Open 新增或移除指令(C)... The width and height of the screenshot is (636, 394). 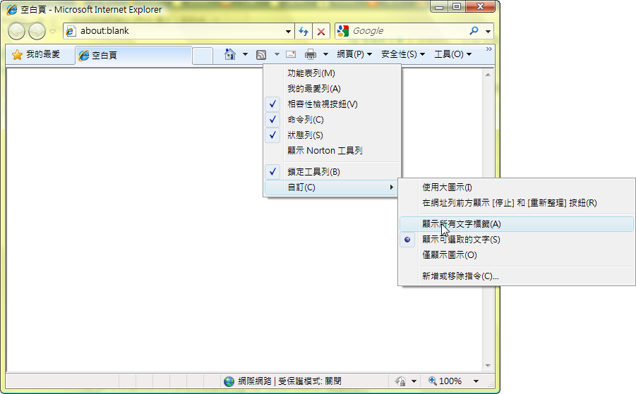coord(516,276)
